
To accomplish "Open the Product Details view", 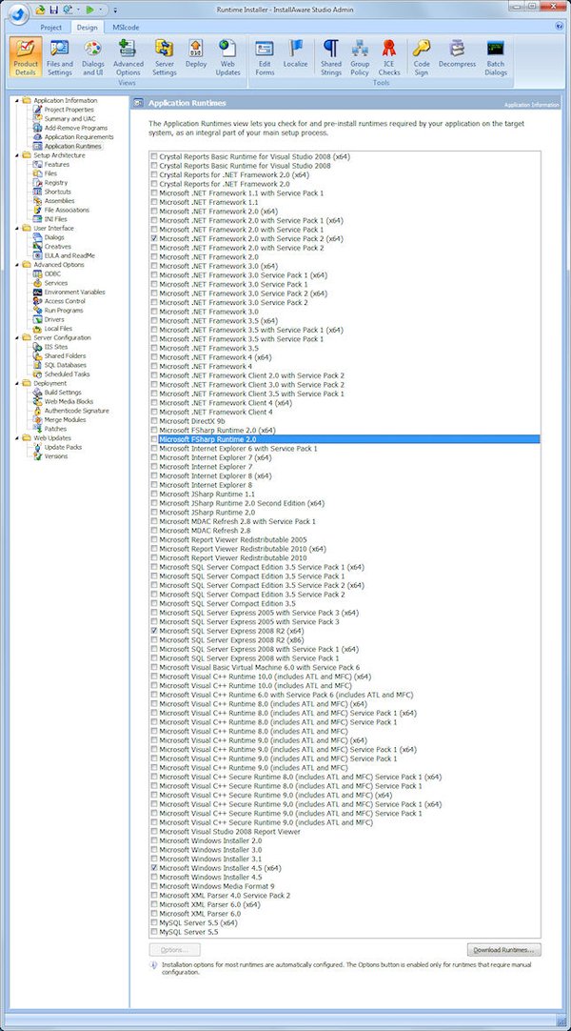I will [26, 58].
